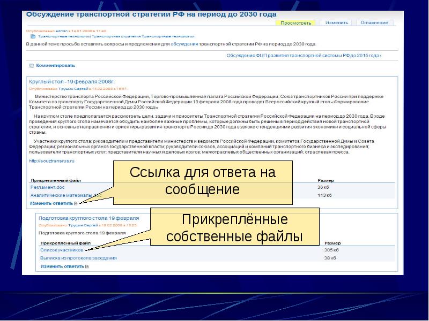Download the Список участников attachment
This screenshot has width=429, height=321.
(62, 250)
